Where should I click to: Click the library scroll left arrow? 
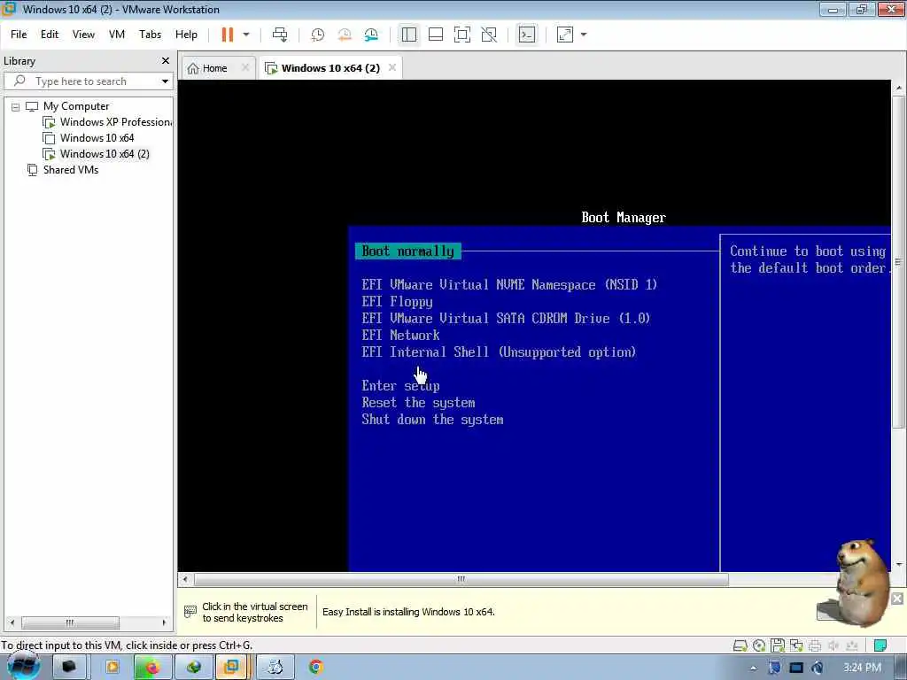[x=12, y=622]
